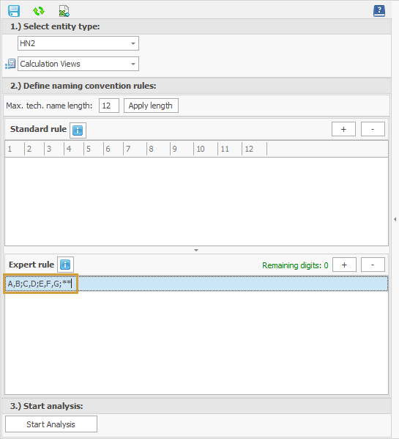Click the Max. tech. name length field

pos(109,106)
